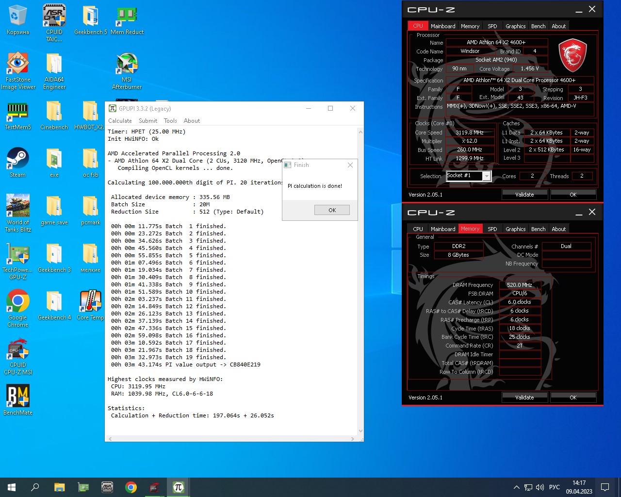Launch Google Chrome desktop shortcut
Viewport: 621px width, 497px height.
(18, 308)
